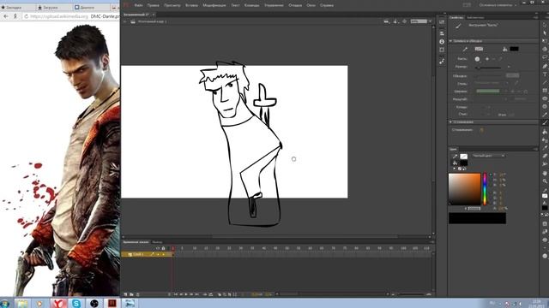Image resolution: width=549 pixels, height=308 pixels.
Task: Open the Info panel icon in collapsed dock
Action: [x=442, y=42]
